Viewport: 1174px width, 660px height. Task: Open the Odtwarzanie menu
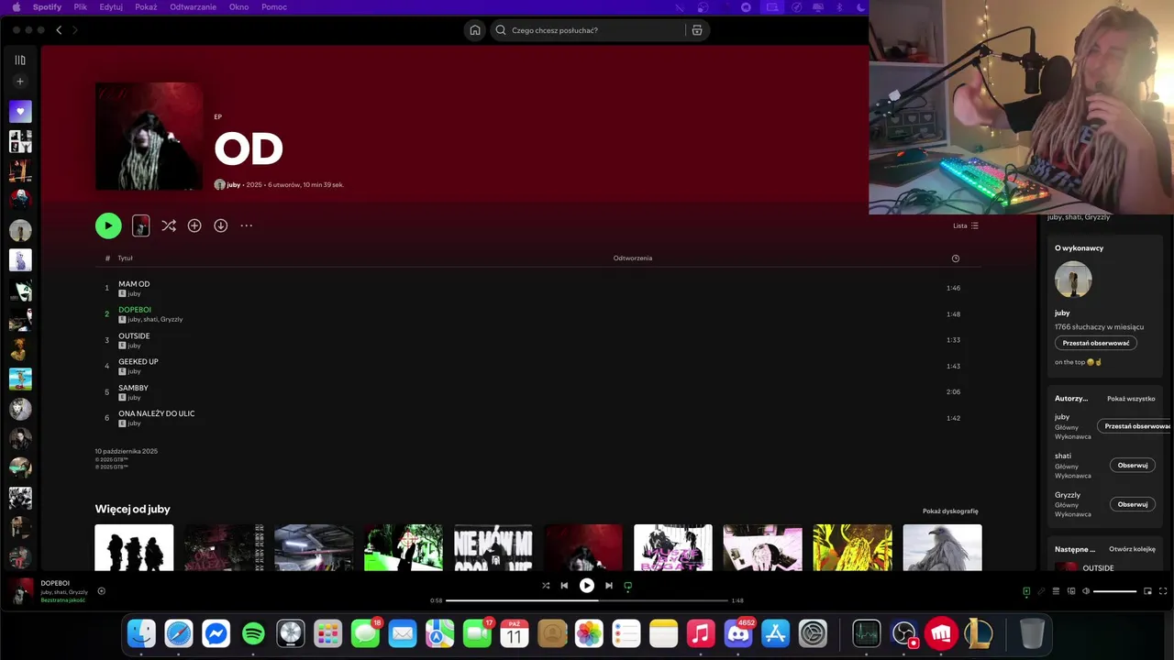point(194,7)
